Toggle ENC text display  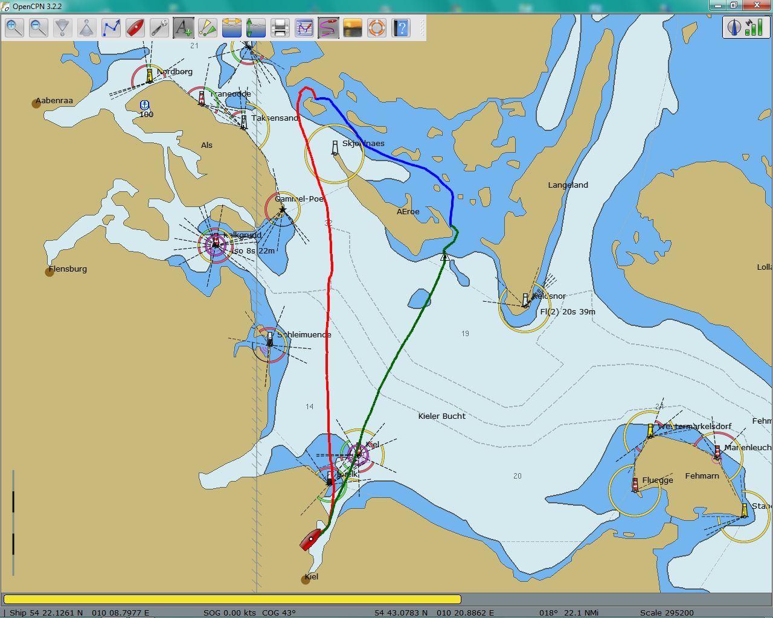pyautogui.click(x=184, y=28)
